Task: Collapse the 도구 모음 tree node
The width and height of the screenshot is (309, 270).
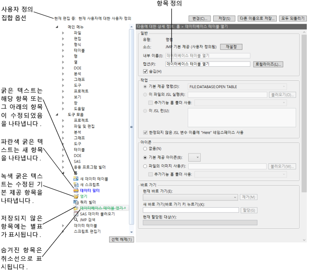Action: (57, 114)
